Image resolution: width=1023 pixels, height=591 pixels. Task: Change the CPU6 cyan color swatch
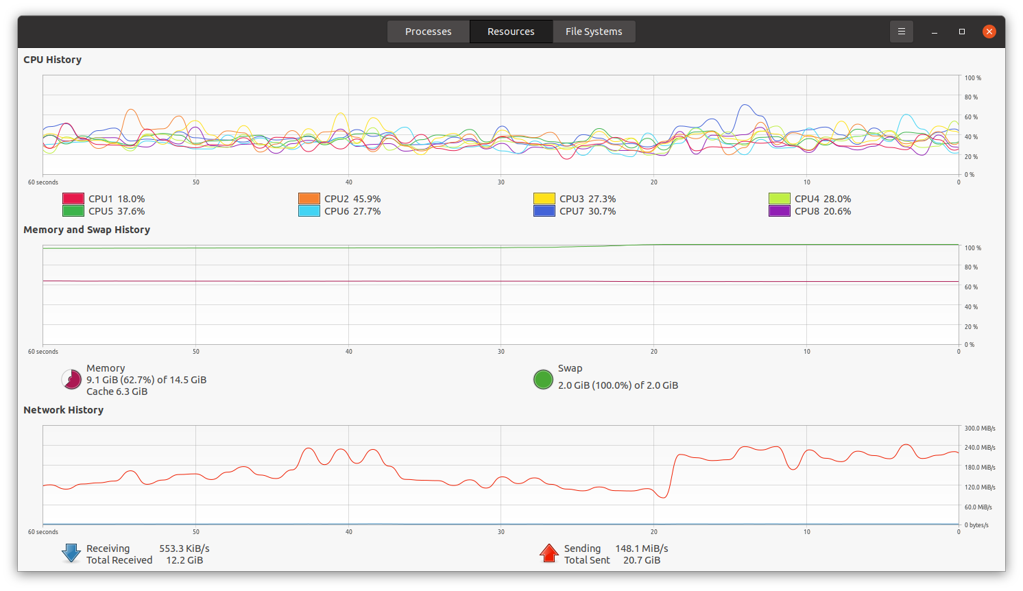[x=309, y=211]
